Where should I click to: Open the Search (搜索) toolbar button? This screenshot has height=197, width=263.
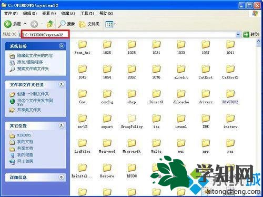(66, 24)
